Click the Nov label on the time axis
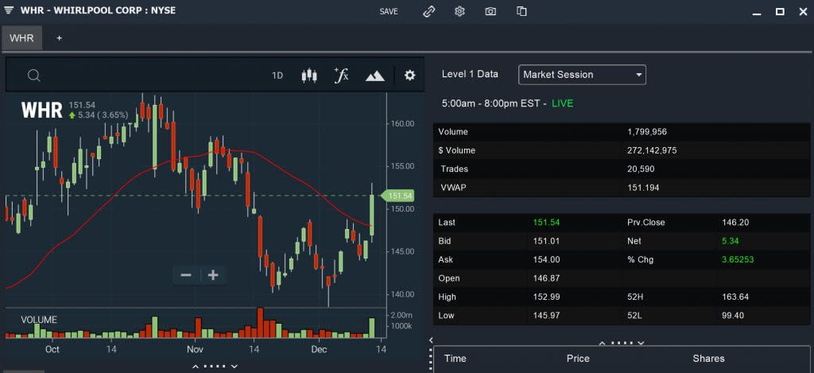 click(x=195, y=350)
